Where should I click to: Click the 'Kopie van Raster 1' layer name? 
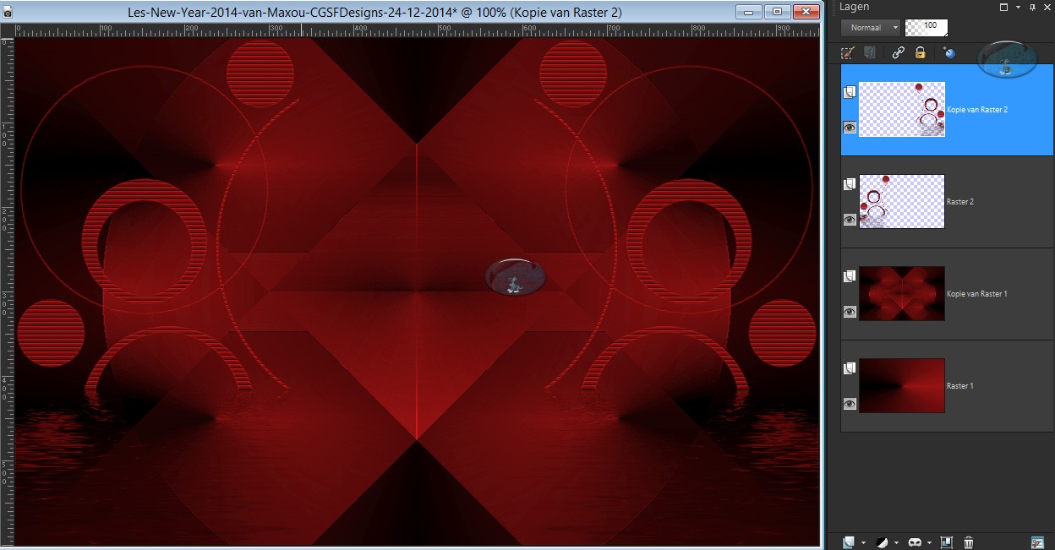(977, 294)
